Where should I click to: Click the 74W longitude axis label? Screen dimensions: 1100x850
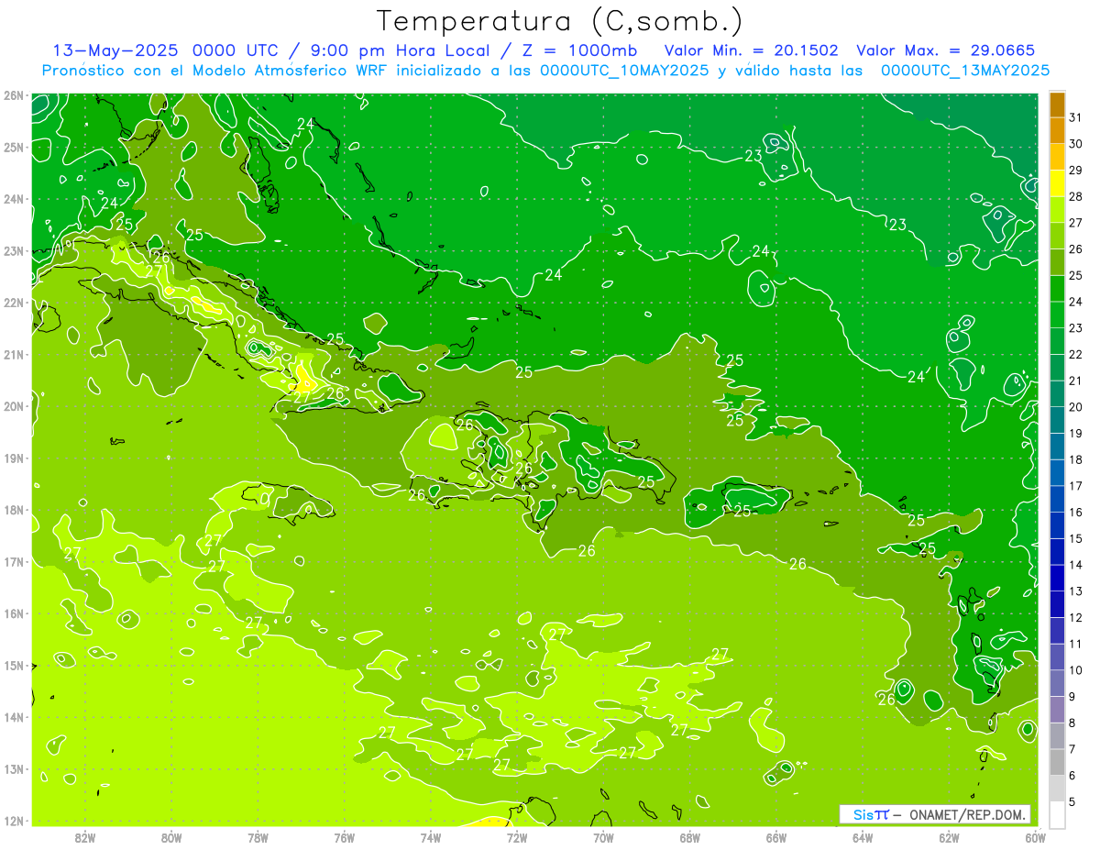(431, 837)
